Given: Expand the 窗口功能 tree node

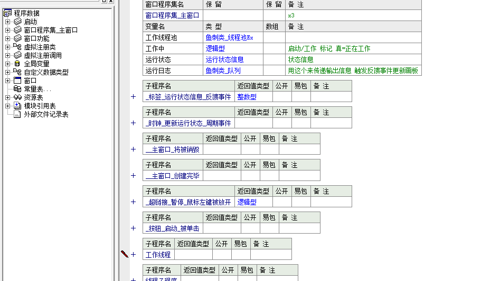Looking at the screenshot, I should point(8,38).
